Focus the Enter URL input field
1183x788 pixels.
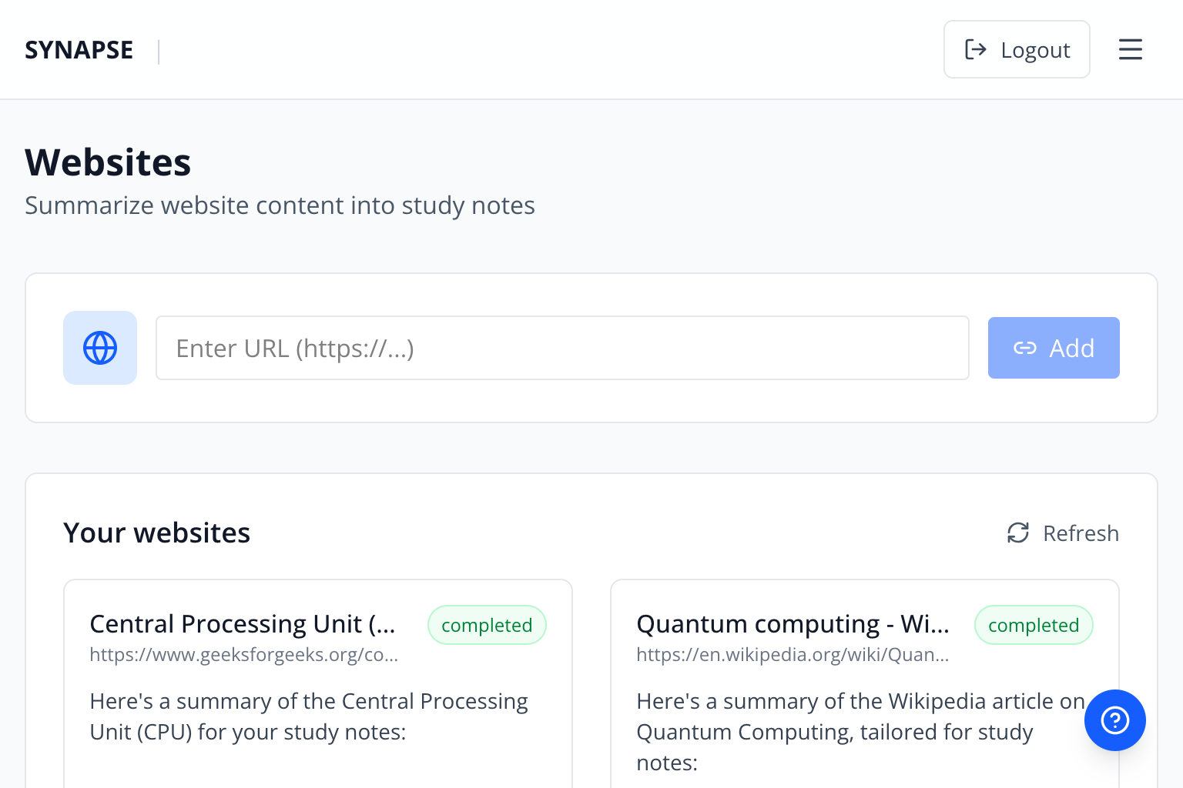tap(561, 348)
